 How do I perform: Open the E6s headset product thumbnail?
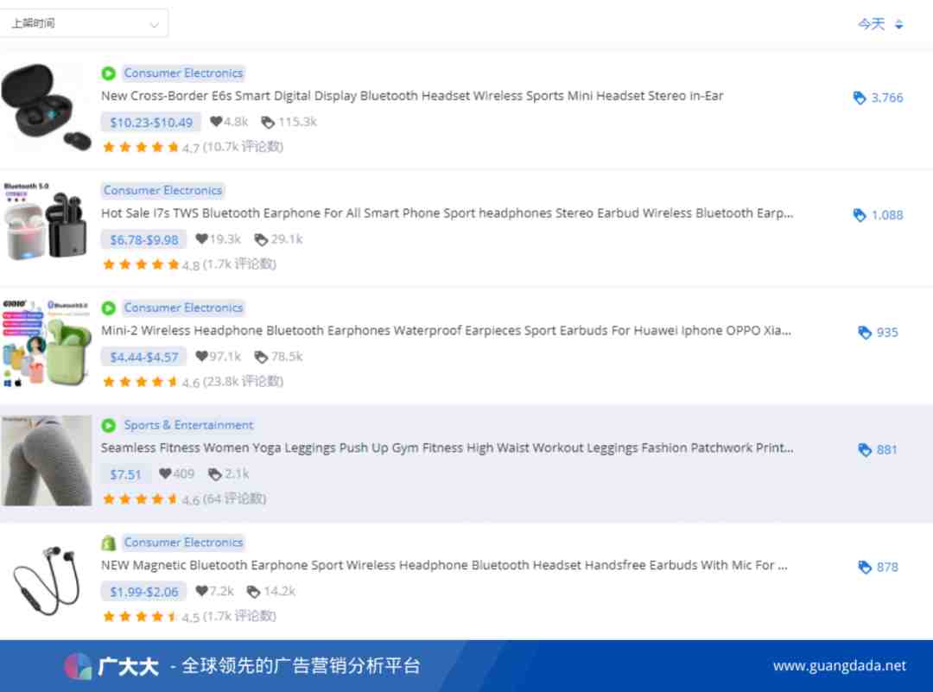[46, 108]
